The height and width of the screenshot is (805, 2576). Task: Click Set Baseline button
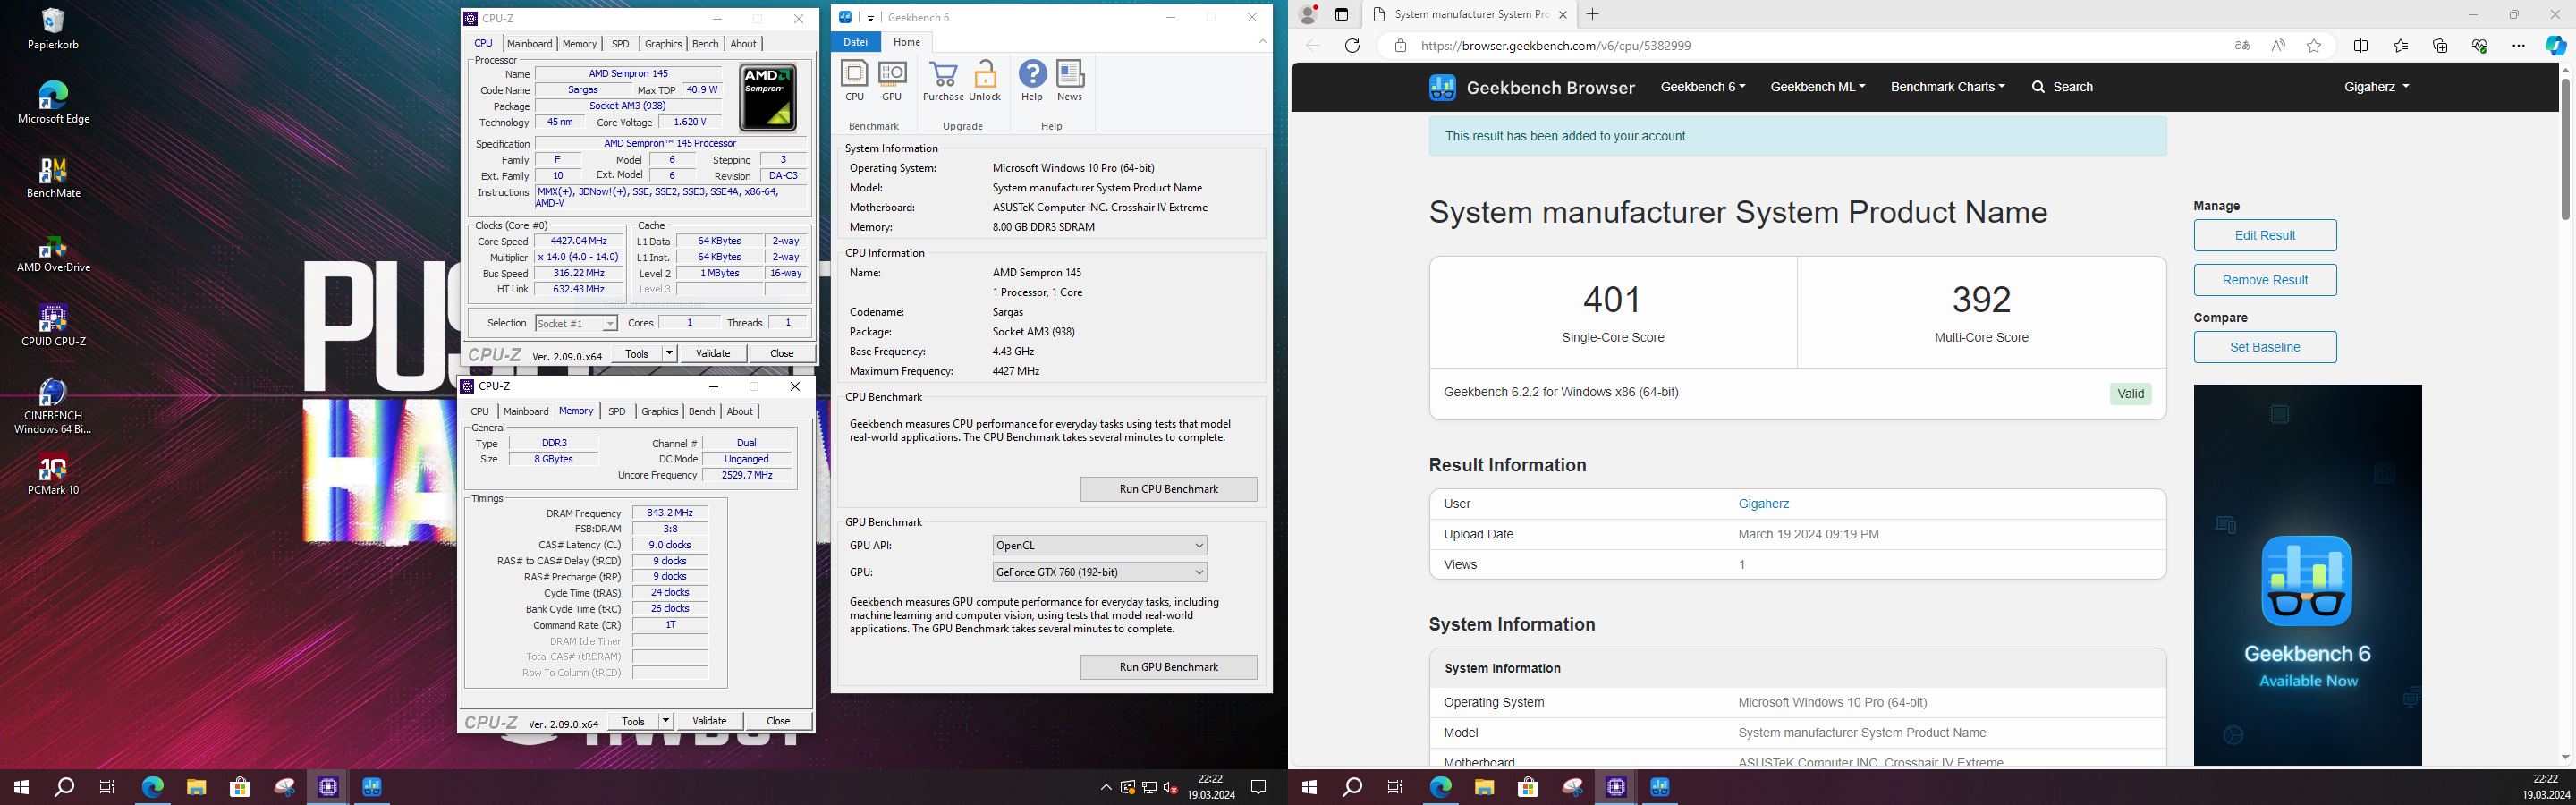[2265, 347]
